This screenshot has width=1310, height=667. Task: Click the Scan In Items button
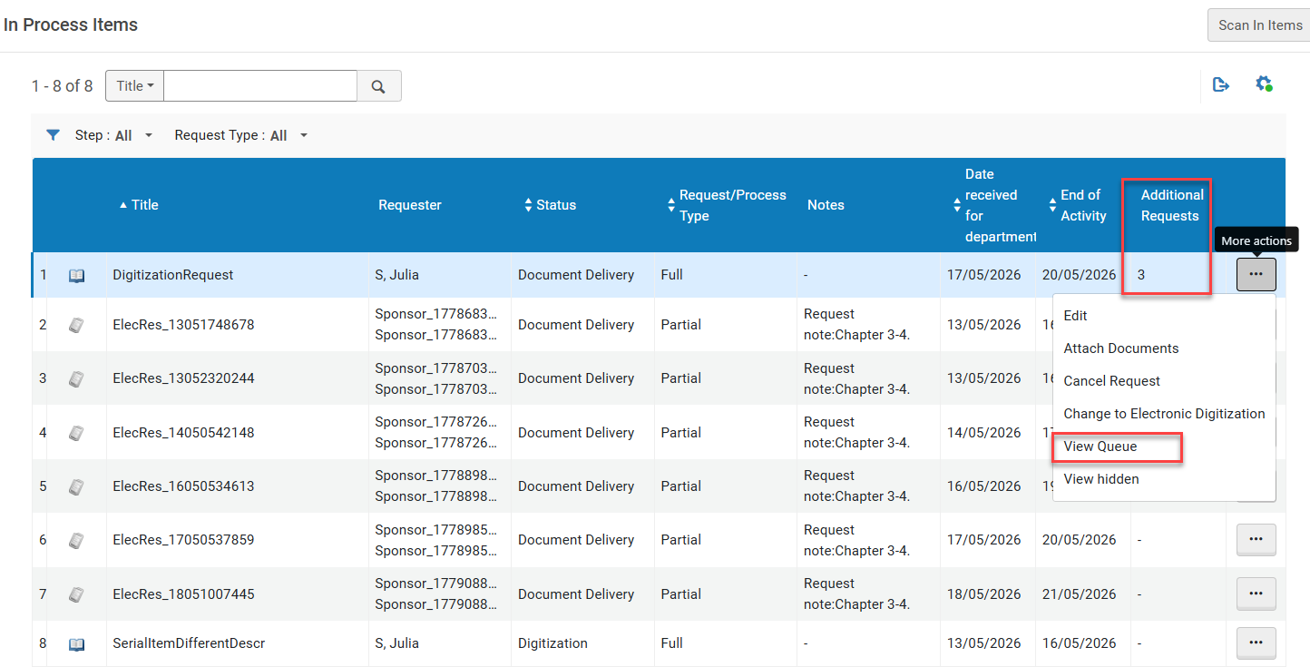tap(1258, 25)
